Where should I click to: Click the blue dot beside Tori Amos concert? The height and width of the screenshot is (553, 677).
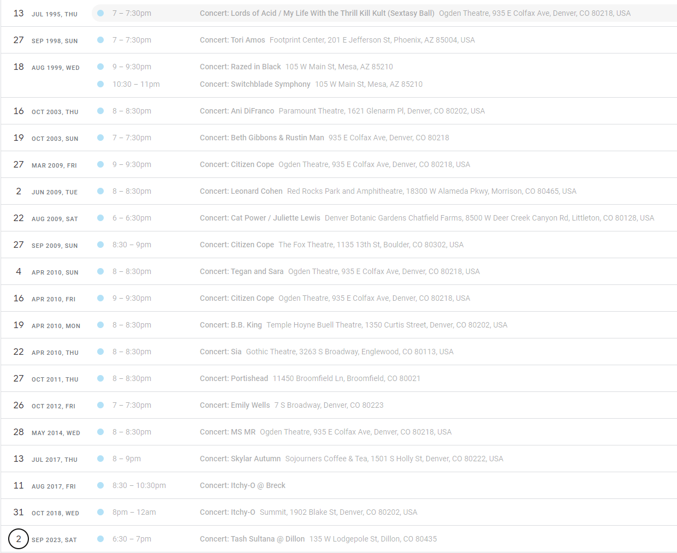(x=100, y=40)
